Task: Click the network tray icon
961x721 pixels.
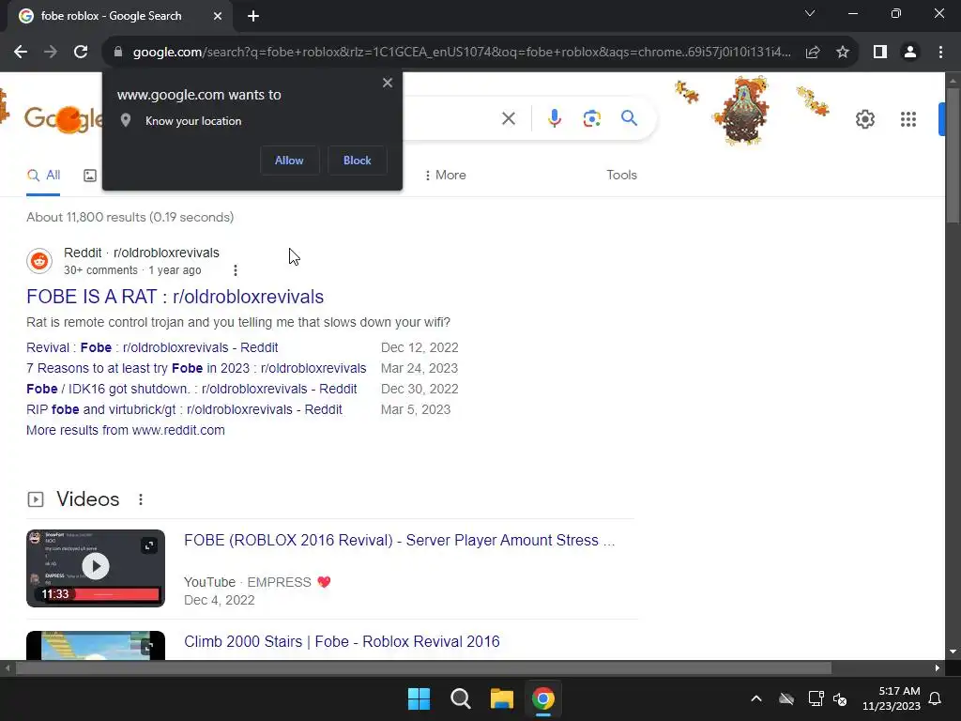Action: click(x=816, y=698)
